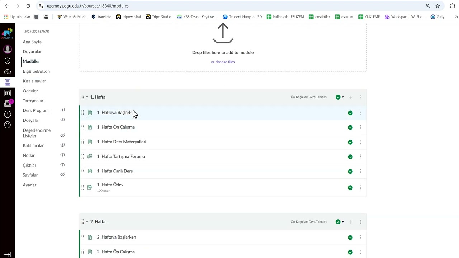Viewport: 459px width, 258px height.
Task: Add item to 1. Hafta module with plus
Action: click(x=351, y=97)
